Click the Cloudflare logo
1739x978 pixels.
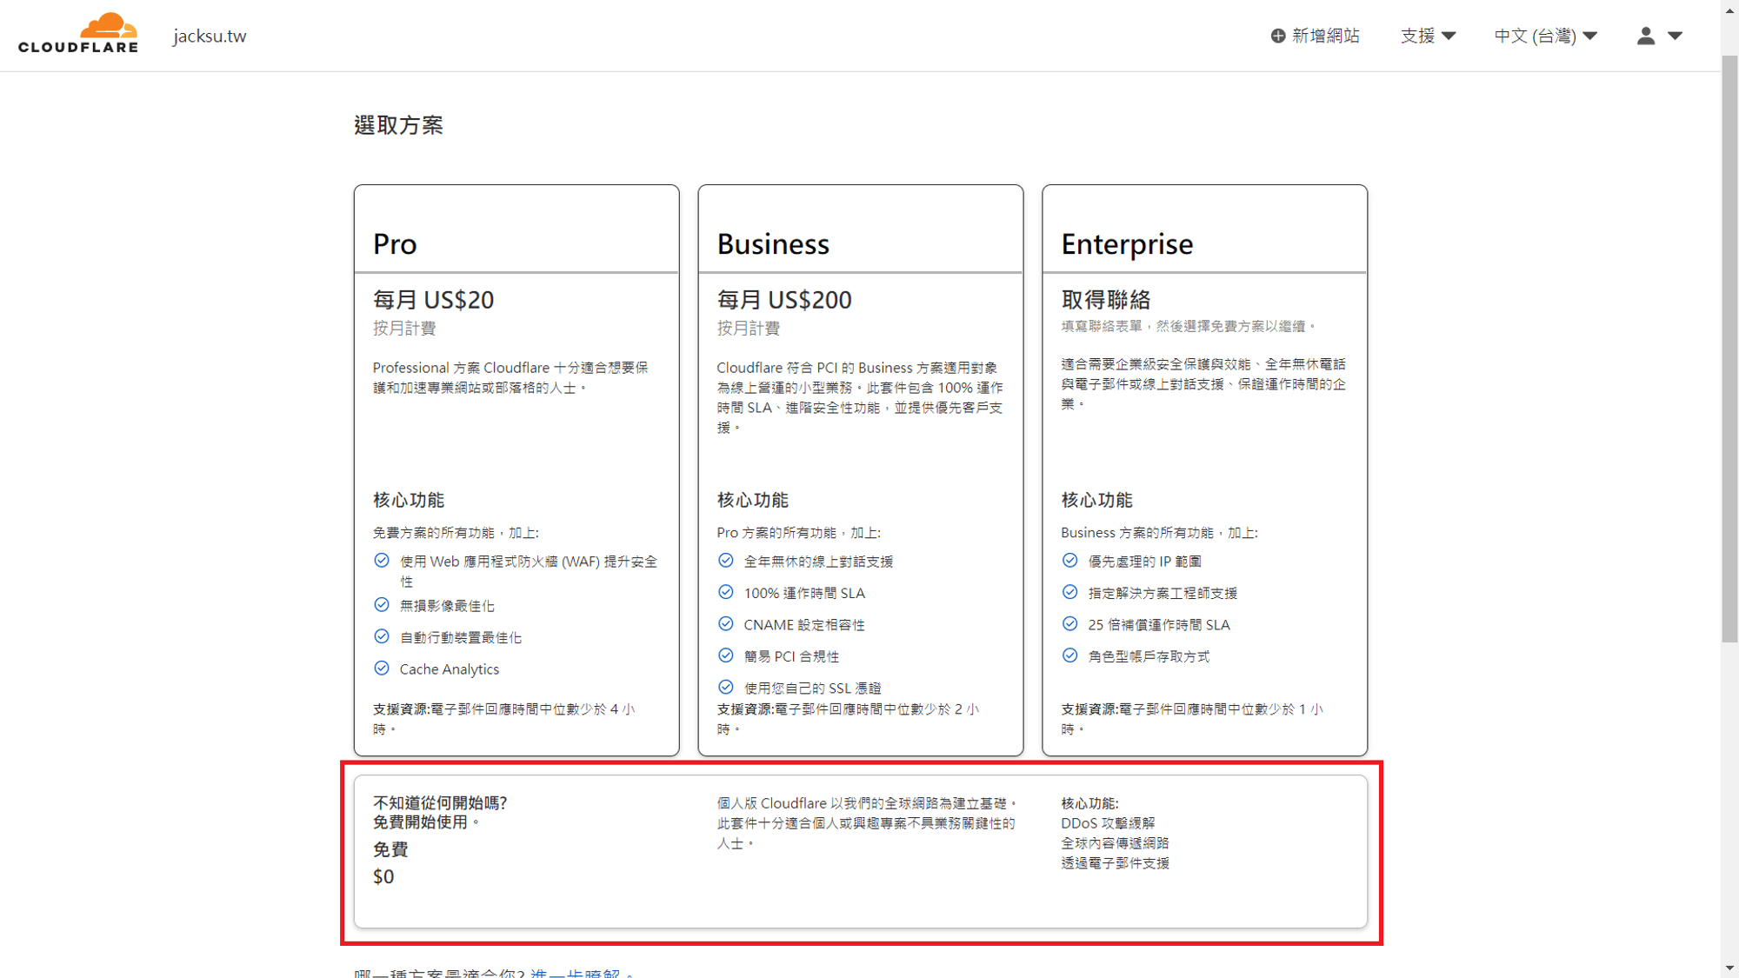pos(78,33)
